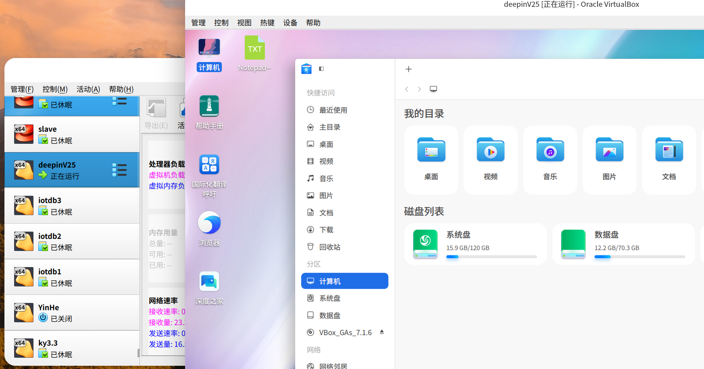
Task: Open tools menu icon of top hibernated VM
Action: coord(120,101)
